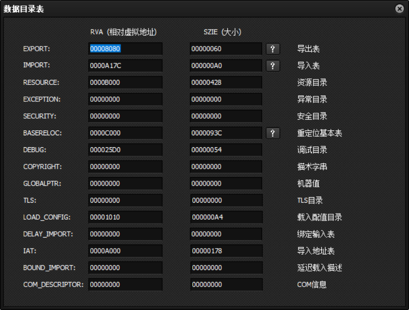Click the BASERELOC RVA field 0000C000
Image resolution: width=409 pixels, height=310 pixels.
click(x=125, y=133)
